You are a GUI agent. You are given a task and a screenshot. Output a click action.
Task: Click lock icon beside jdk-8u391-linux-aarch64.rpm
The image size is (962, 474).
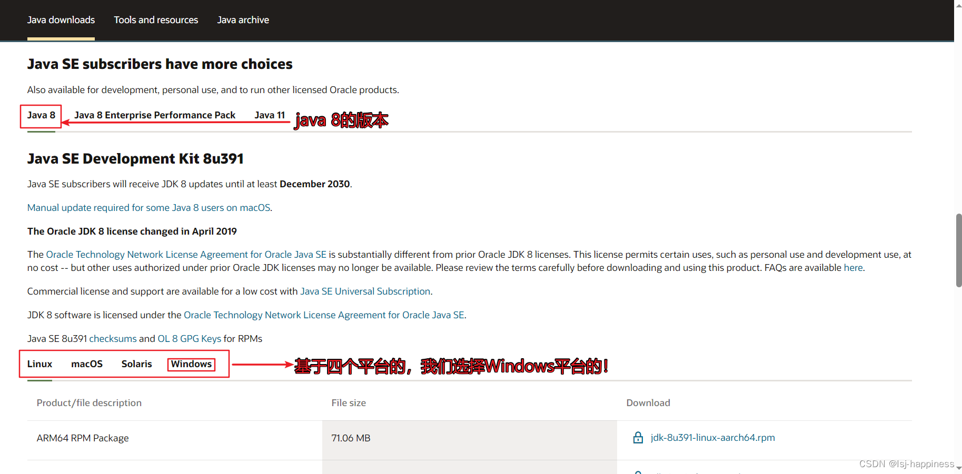pos(638,438)
